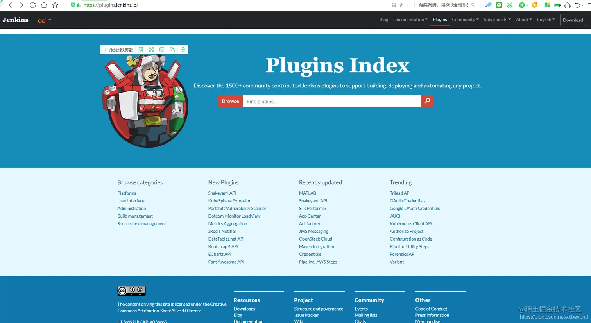Click the save image floppy icon
This screenshot has width=591, height=323.
(x=162, y=50)
